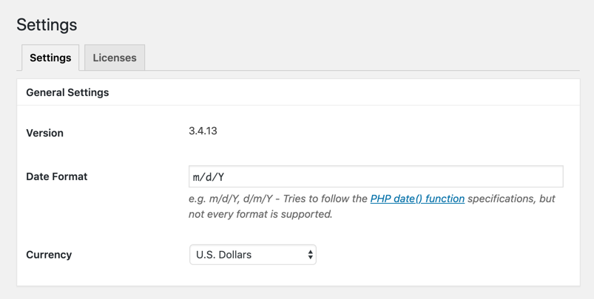
Task: Click the m/d/Y value in the date field
Action: (x=209, y=177)
